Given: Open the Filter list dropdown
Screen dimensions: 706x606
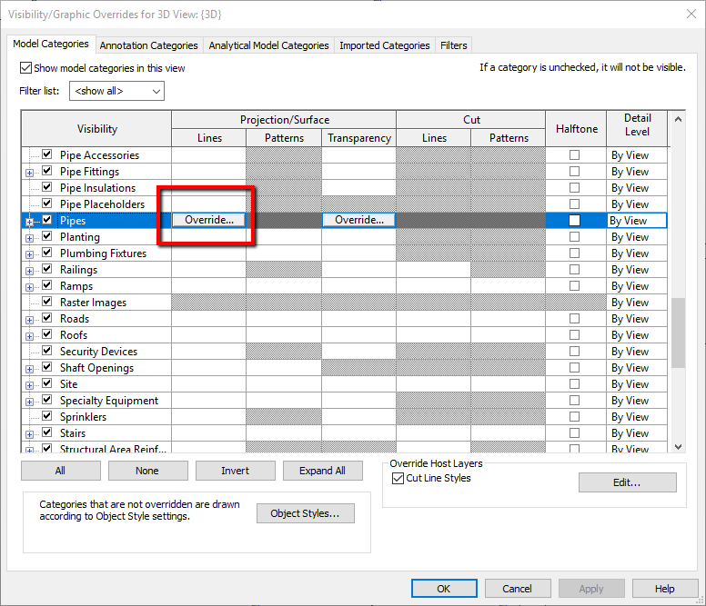Looking at the screenshot, I should point(116,91).
